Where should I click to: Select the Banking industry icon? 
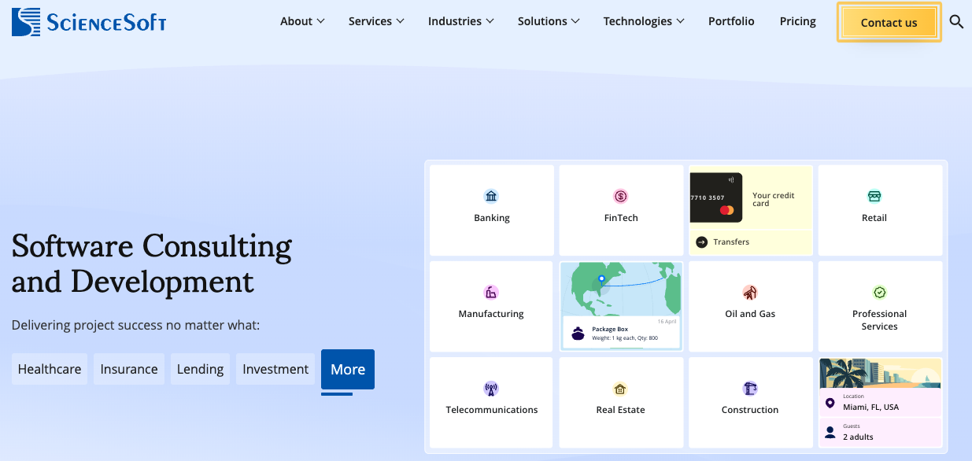point(491,196)
